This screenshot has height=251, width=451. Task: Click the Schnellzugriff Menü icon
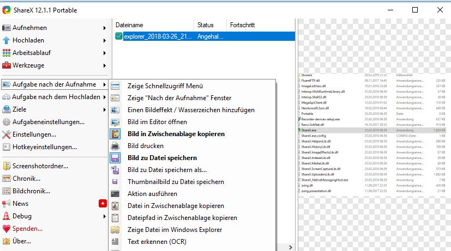point(115,86)
